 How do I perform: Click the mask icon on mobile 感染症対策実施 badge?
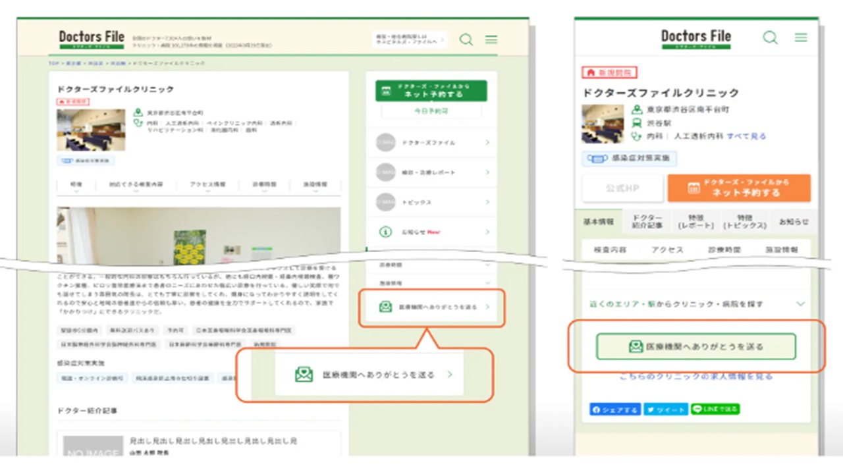coord(597,159)
